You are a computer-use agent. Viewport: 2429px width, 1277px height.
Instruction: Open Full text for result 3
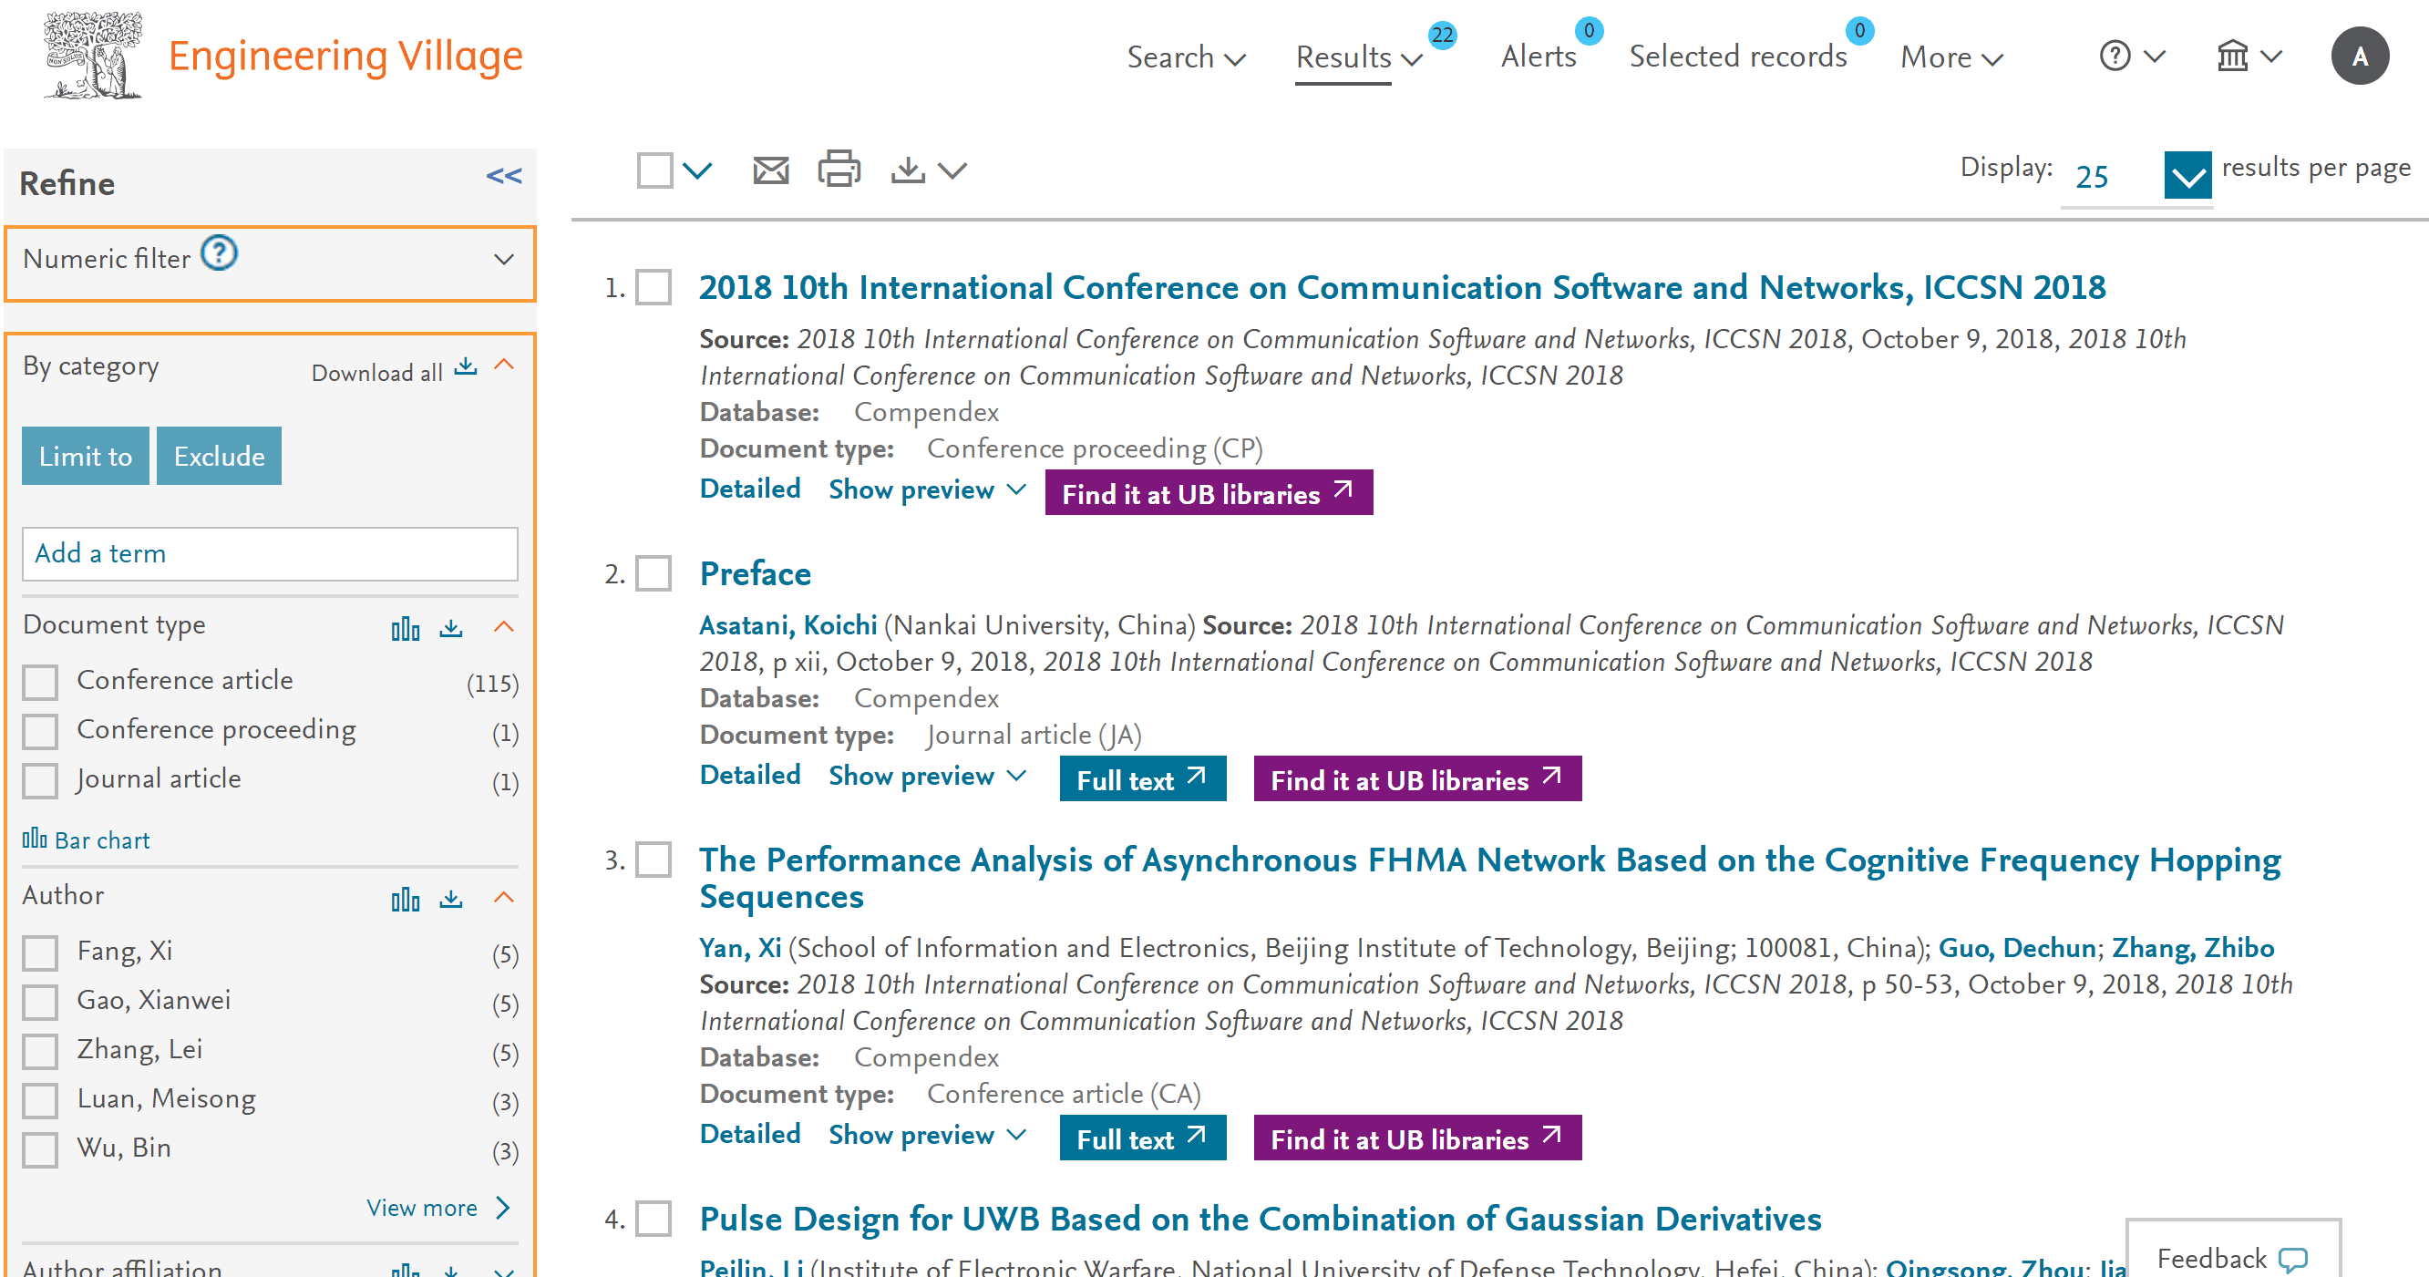(1142, 1138)
